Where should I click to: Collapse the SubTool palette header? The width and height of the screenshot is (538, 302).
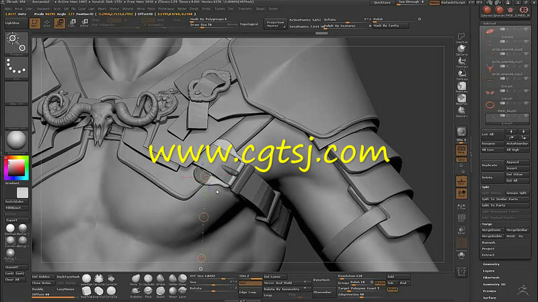490,24
